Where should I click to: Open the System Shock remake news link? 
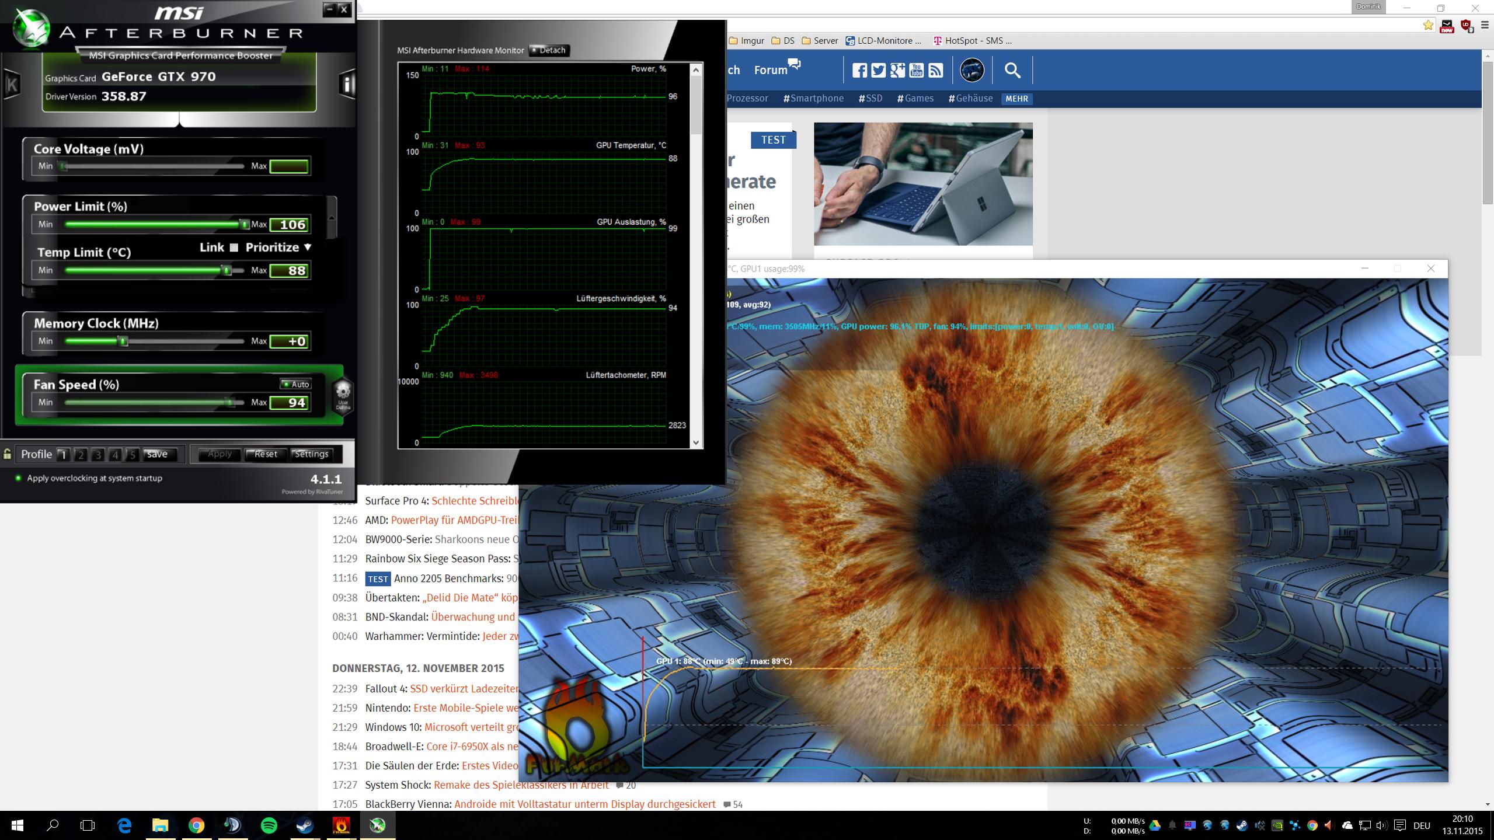(521, 785)
